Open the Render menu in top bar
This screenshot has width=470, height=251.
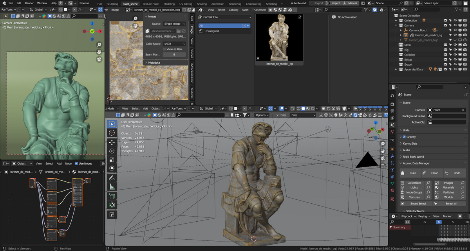pos(29,3)
